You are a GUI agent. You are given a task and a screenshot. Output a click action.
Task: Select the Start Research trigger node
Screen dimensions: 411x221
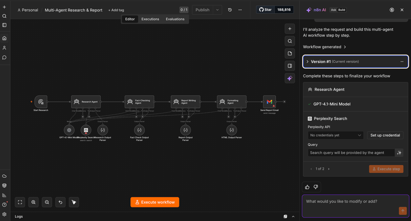41,102
